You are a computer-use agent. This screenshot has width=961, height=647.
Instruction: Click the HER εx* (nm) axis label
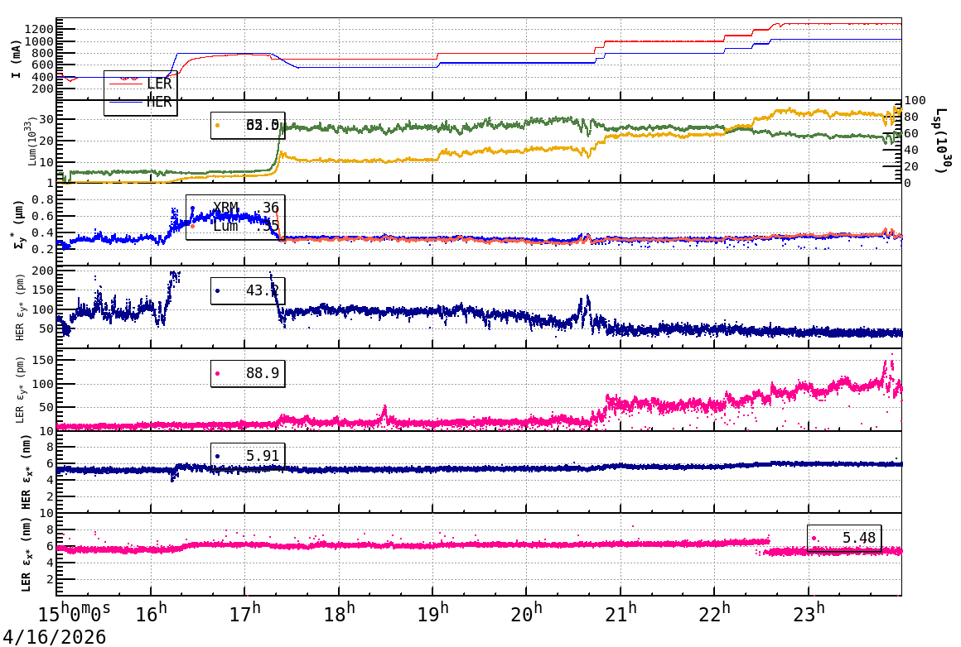click(x=27, y=472)
